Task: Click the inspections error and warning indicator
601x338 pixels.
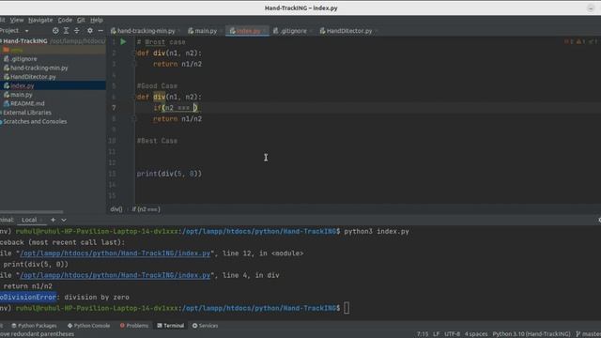Action: click(x=580, y=41)
